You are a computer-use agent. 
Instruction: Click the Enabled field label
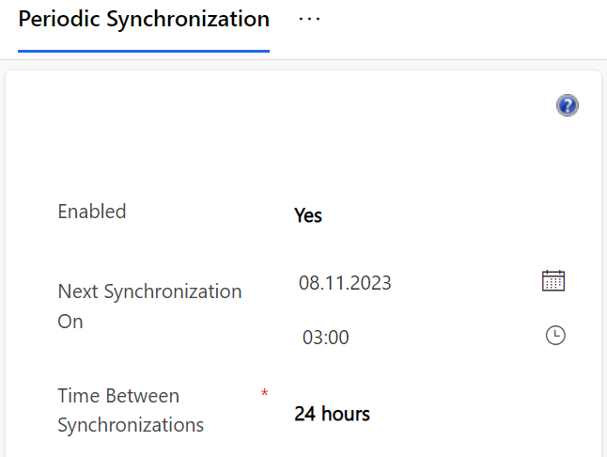click(x=92, y=212)
